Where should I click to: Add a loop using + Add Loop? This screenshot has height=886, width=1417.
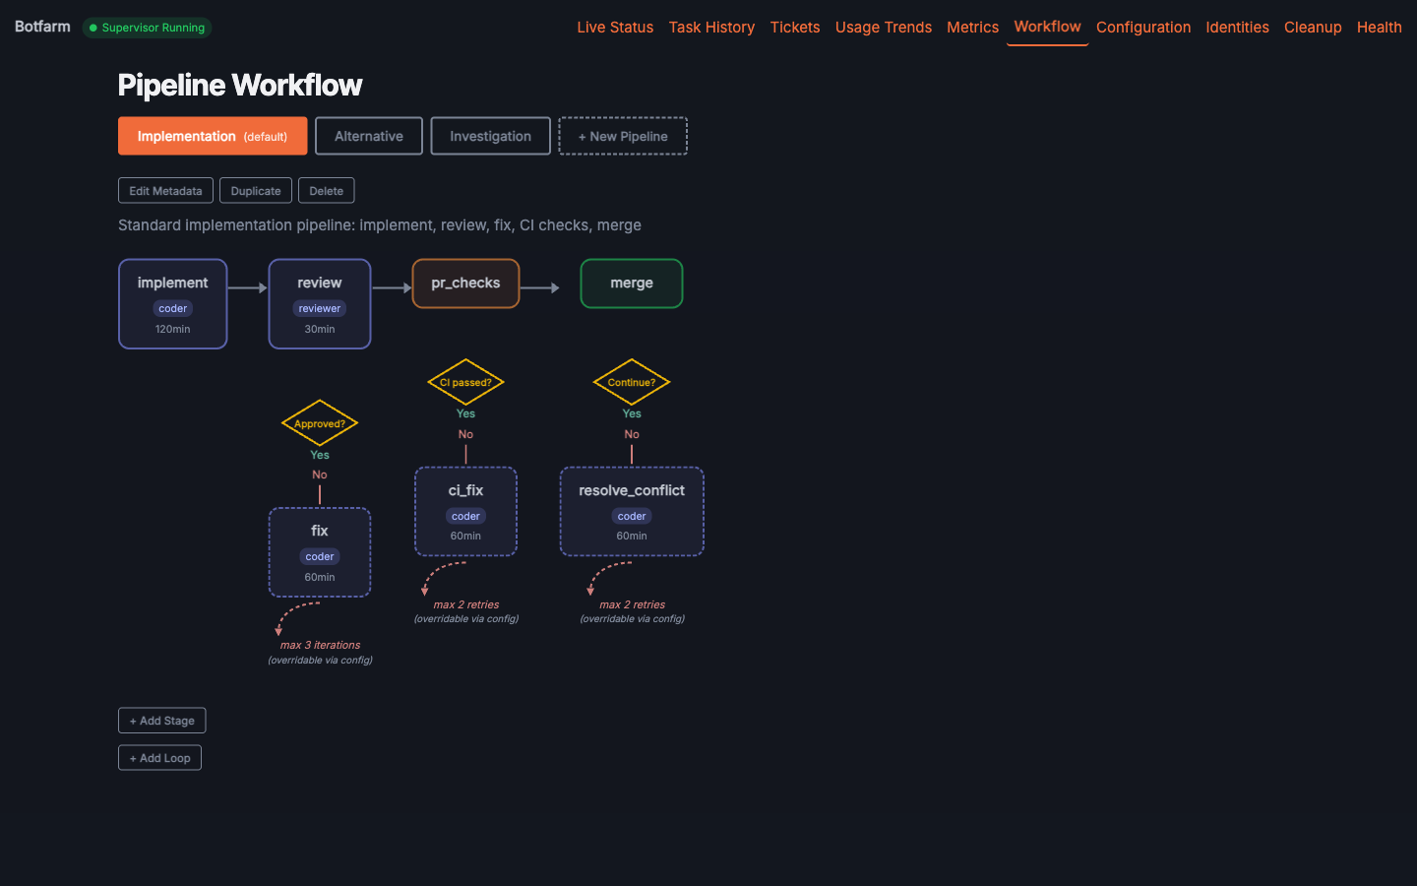(x=159, y=757)
